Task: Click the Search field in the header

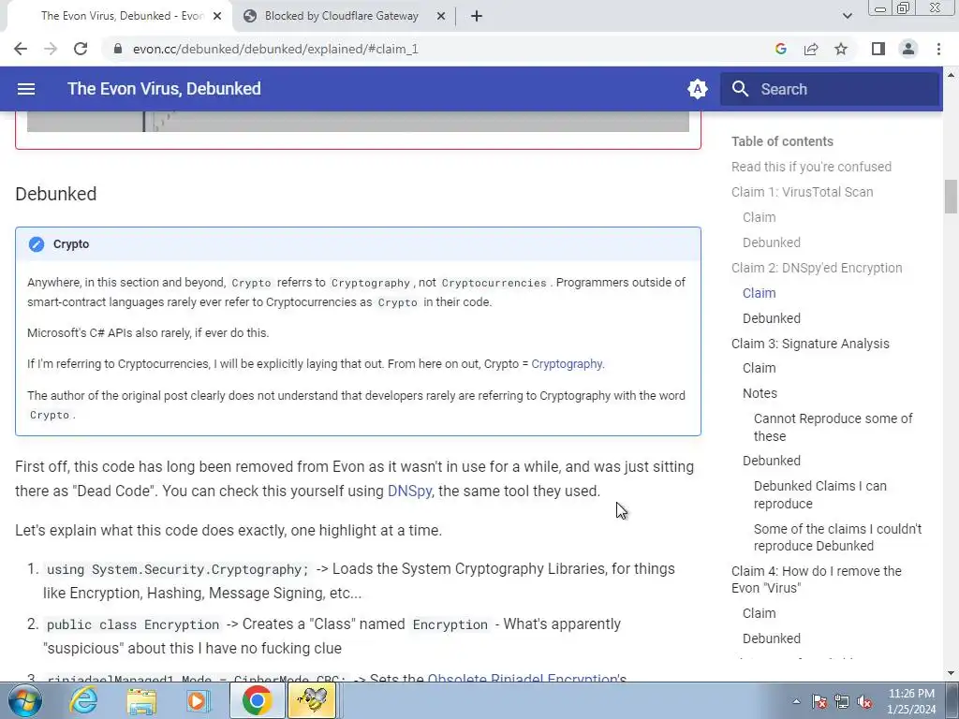Action: [830, 89]
